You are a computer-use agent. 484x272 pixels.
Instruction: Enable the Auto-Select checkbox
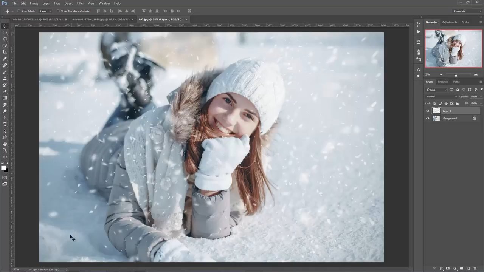[19, 11]
